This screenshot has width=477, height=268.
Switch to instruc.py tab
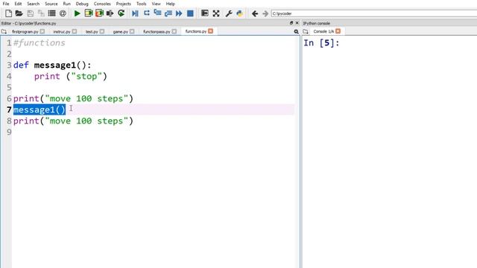click(62, 31)
